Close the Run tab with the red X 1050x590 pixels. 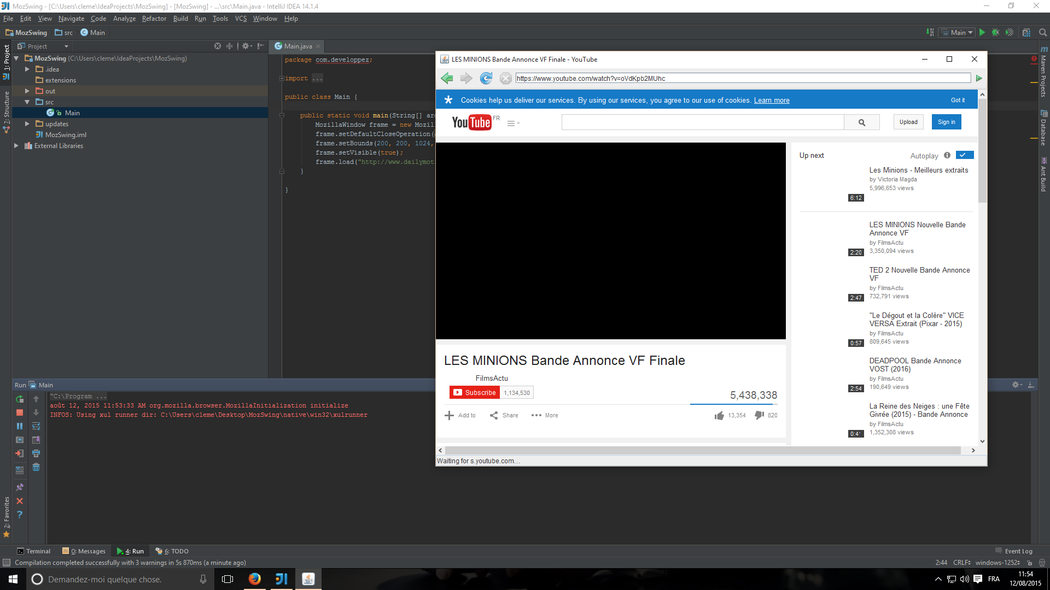[x=20, y=501]
